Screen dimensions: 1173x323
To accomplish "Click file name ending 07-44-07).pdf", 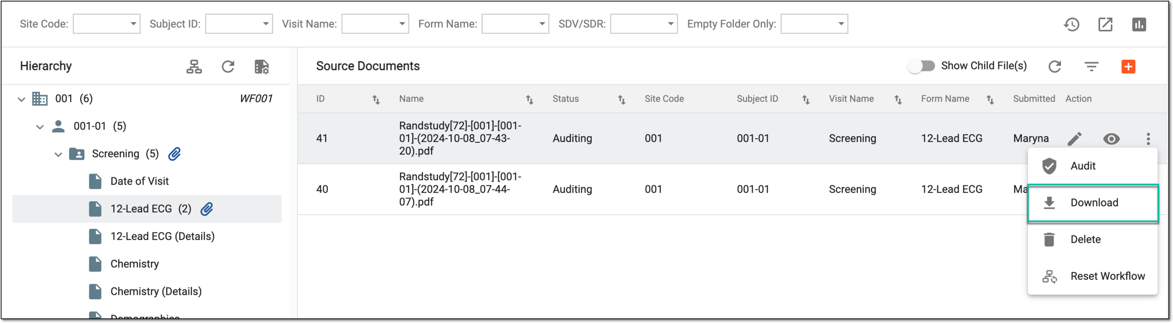I will [460, 189].
